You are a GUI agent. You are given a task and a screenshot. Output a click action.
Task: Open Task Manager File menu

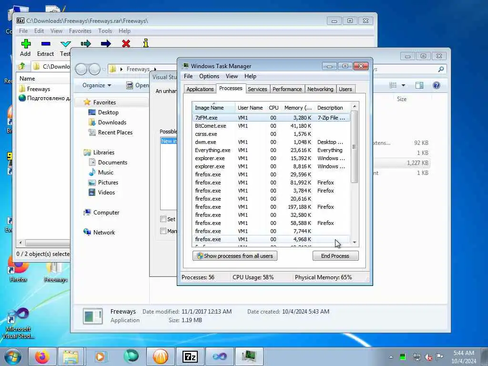[x=188, y=76]
